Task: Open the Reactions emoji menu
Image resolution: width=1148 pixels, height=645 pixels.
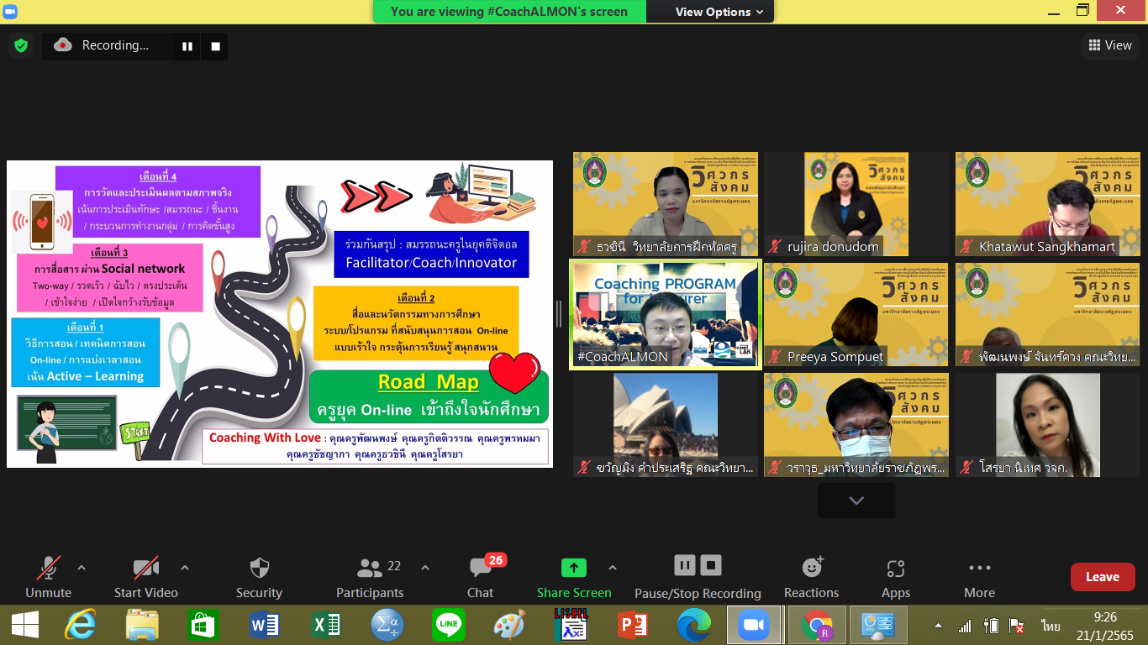Action: (811, 576)
